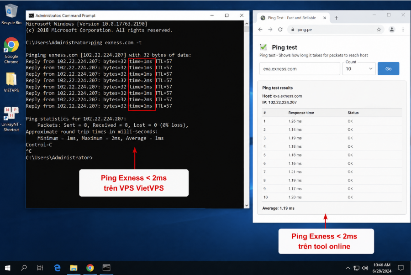
Task: Open the Recycle Bin desktop icon
Action: tap(11, 14)
